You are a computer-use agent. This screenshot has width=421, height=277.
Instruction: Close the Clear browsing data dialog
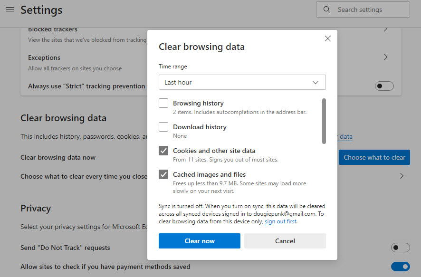327,38
